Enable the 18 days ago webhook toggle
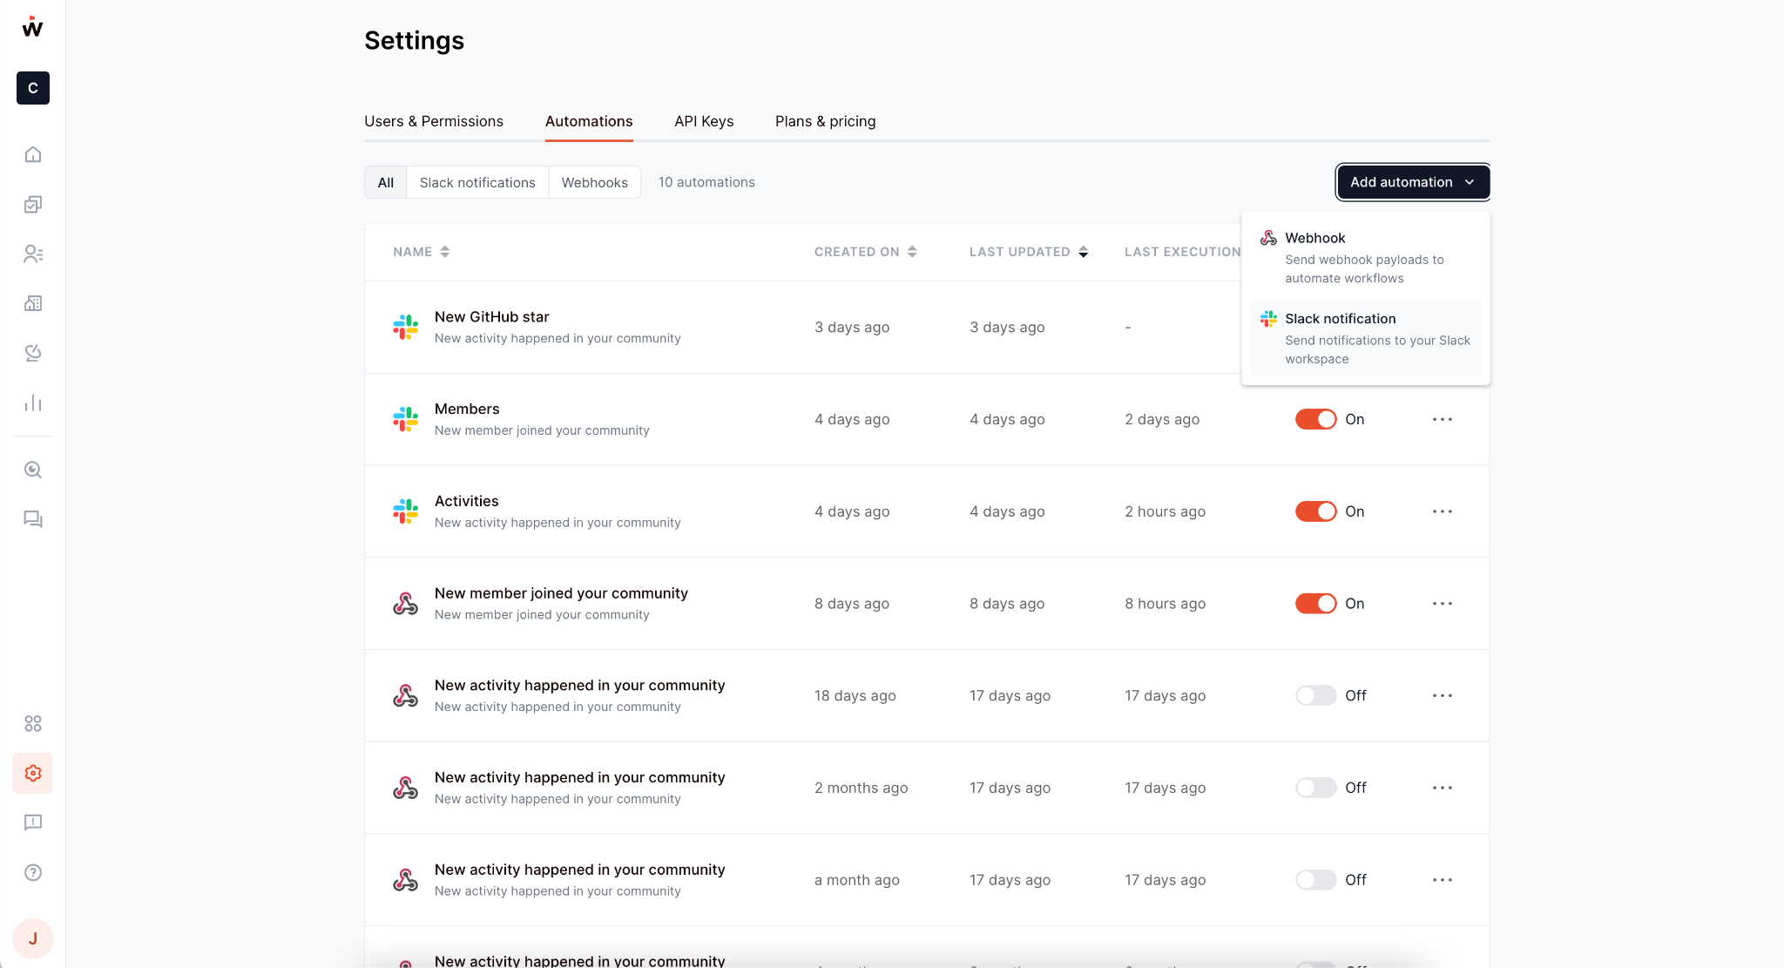Screen dimensions: 1784x968 pyautogui.click(x=1315, y=695)
